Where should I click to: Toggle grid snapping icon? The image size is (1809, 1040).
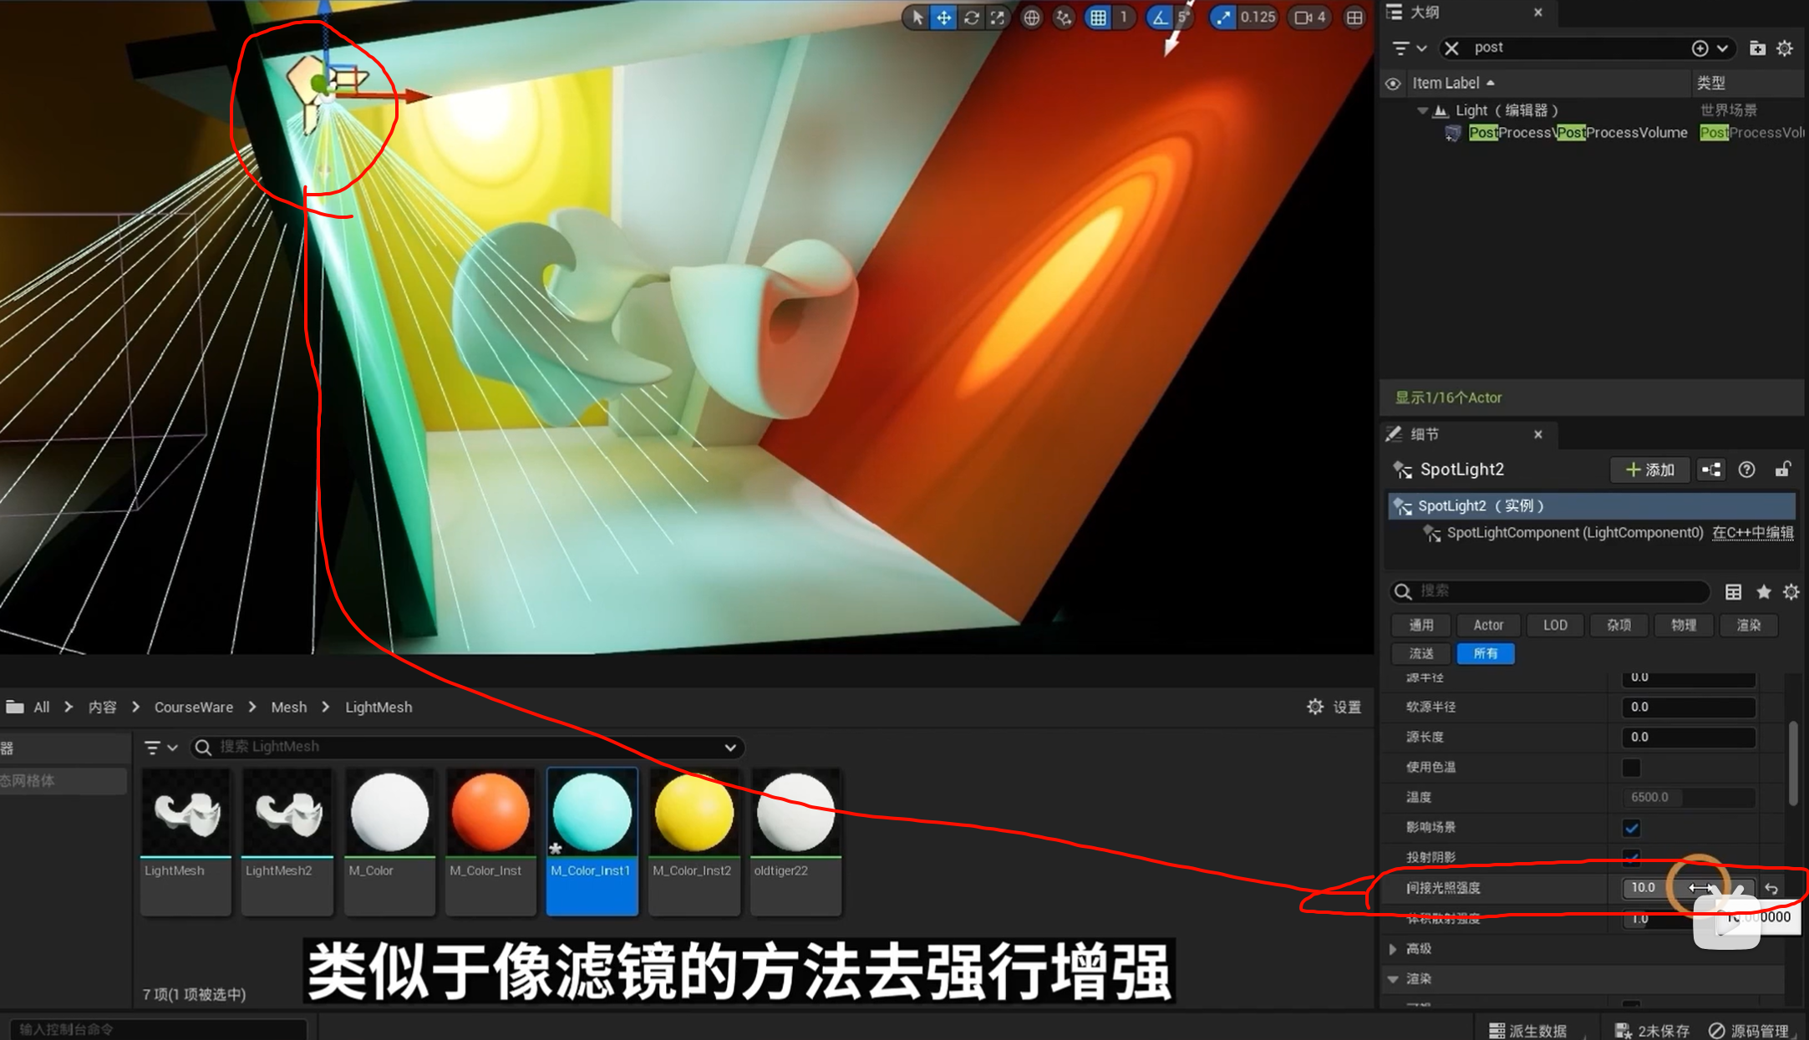click(x=1098, y=18)
